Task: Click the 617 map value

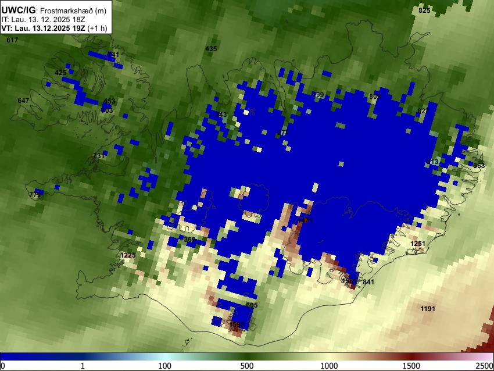Action: (x=12, y=40)
